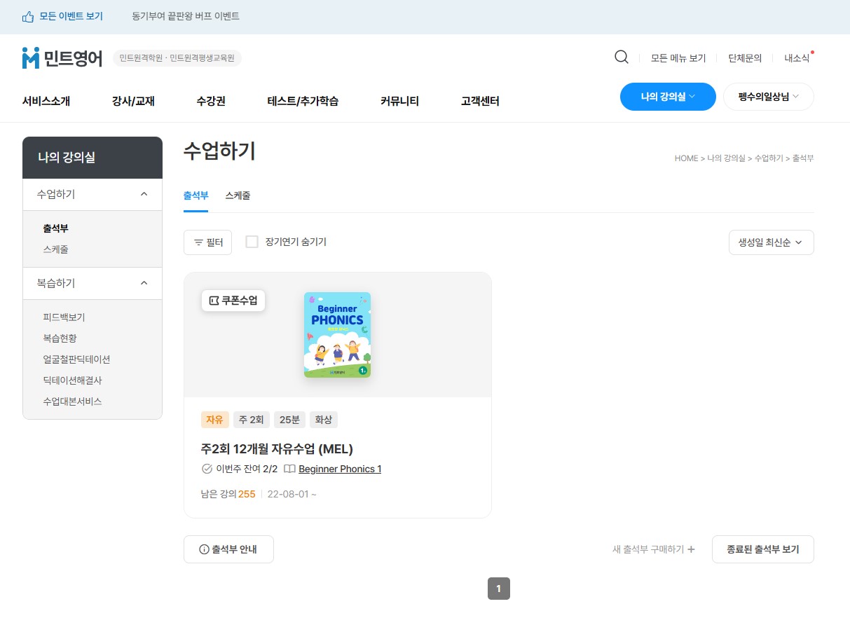The height and width of the screenshot is (639, 850).
Task: Collapse the 수업하기 sidebar section
Action: click(x=144, y=194)
